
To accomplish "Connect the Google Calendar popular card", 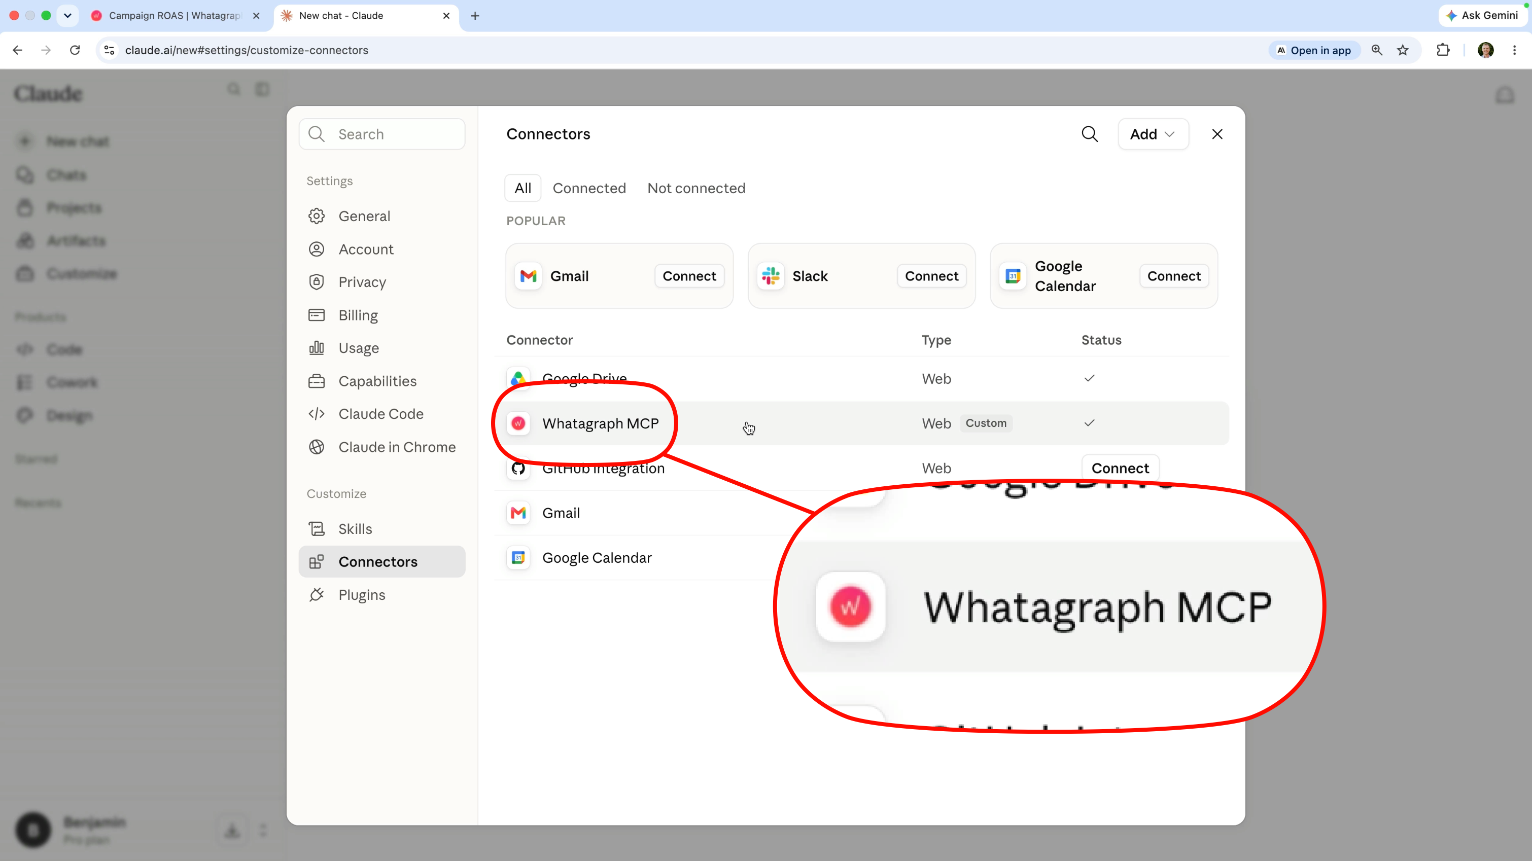I will [x=1174, y=276].
